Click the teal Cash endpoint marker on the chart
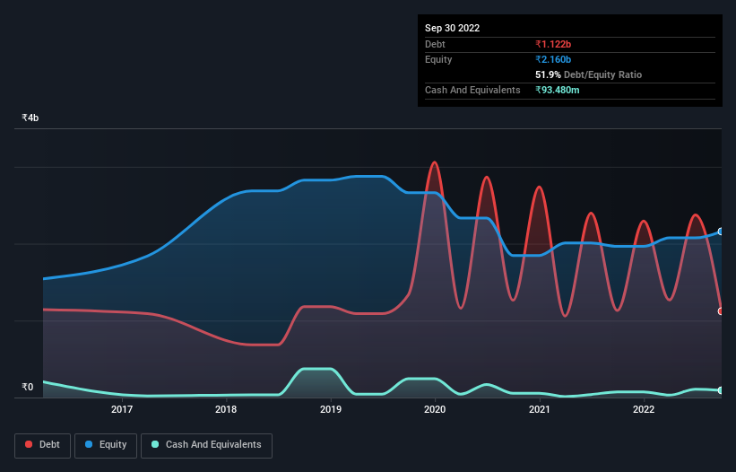The width and height of the screenshot is (736, 472). pyautogui.click(x=721, y=390)
